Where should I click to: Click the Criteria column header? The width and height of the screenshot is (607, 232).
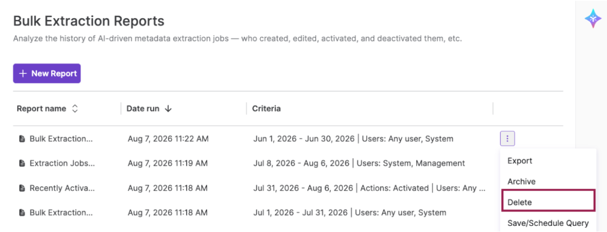point(266,109)
